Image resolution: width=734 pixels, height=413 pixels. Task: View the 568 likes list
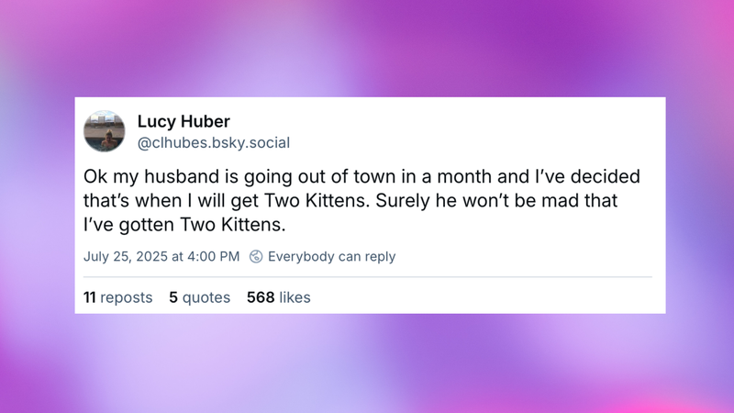[278, 297]
